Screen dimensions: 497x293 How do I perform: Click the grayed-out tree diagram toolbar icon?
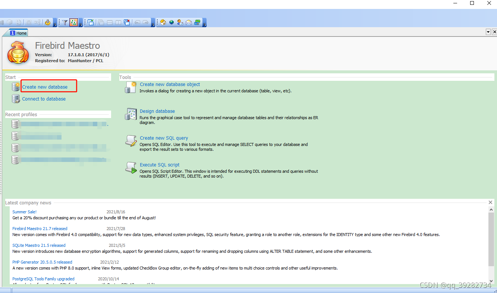tap(37, 23)
